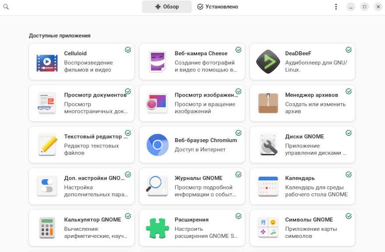Open the GNOME Calculator icon
This screenshot has height=252, width=385.
[x=47, y=227]
